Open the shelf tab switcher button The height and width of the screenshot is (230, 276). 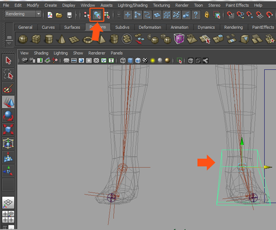coord(9,37)
